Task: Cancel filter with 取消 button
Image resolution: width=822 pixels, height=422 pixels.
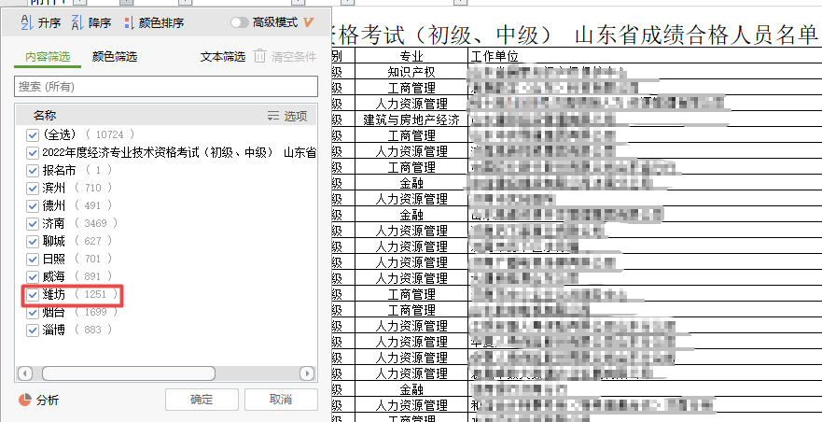Action: pos(281,400)
